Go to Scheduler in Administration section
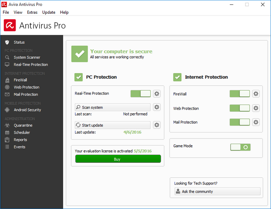 click(22, 133)
